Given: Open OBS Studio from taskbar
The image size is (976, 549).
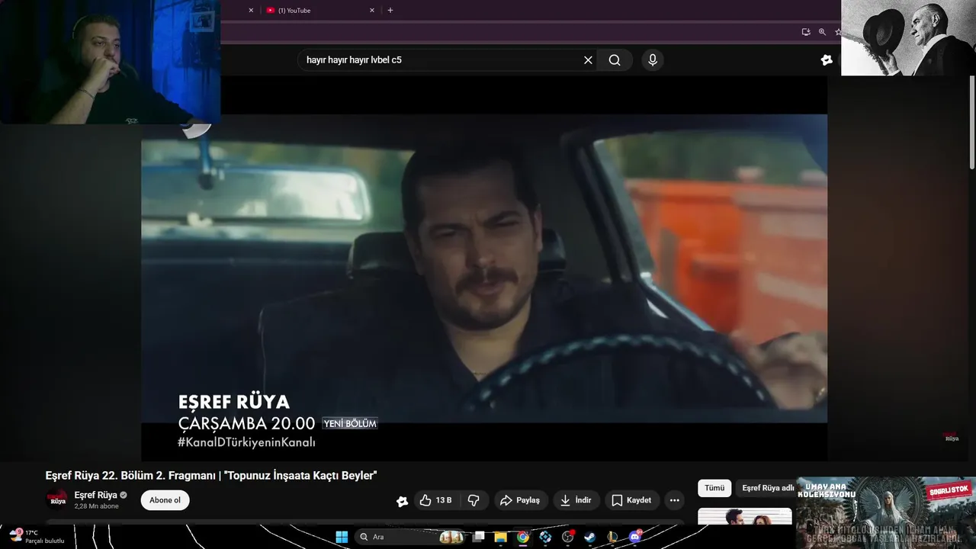Looking at the screenshot, I should (x=567, y=537).
